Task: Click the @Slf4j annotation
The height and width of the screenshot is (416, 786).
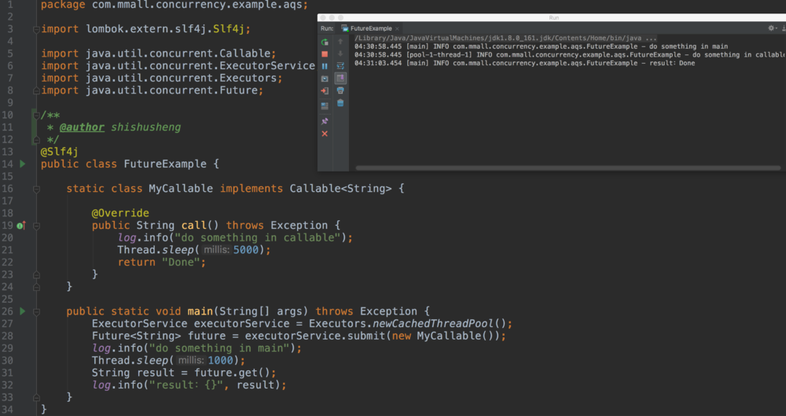Action: [59, 152]
